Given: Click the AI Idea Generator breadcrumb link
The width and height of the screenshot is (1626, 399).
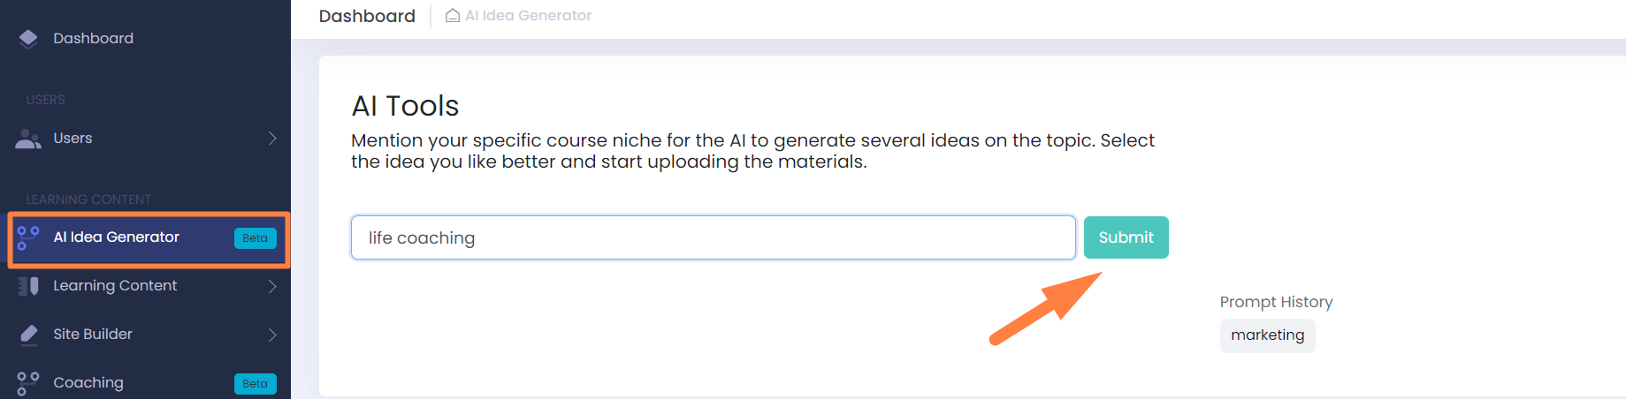Looking at the screenshot, I should pos(529,15).
